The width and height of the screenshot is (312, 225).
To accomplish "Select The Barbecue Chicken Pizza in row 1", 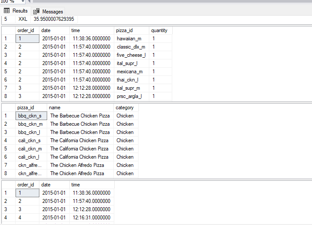I will tap(80, 116).
